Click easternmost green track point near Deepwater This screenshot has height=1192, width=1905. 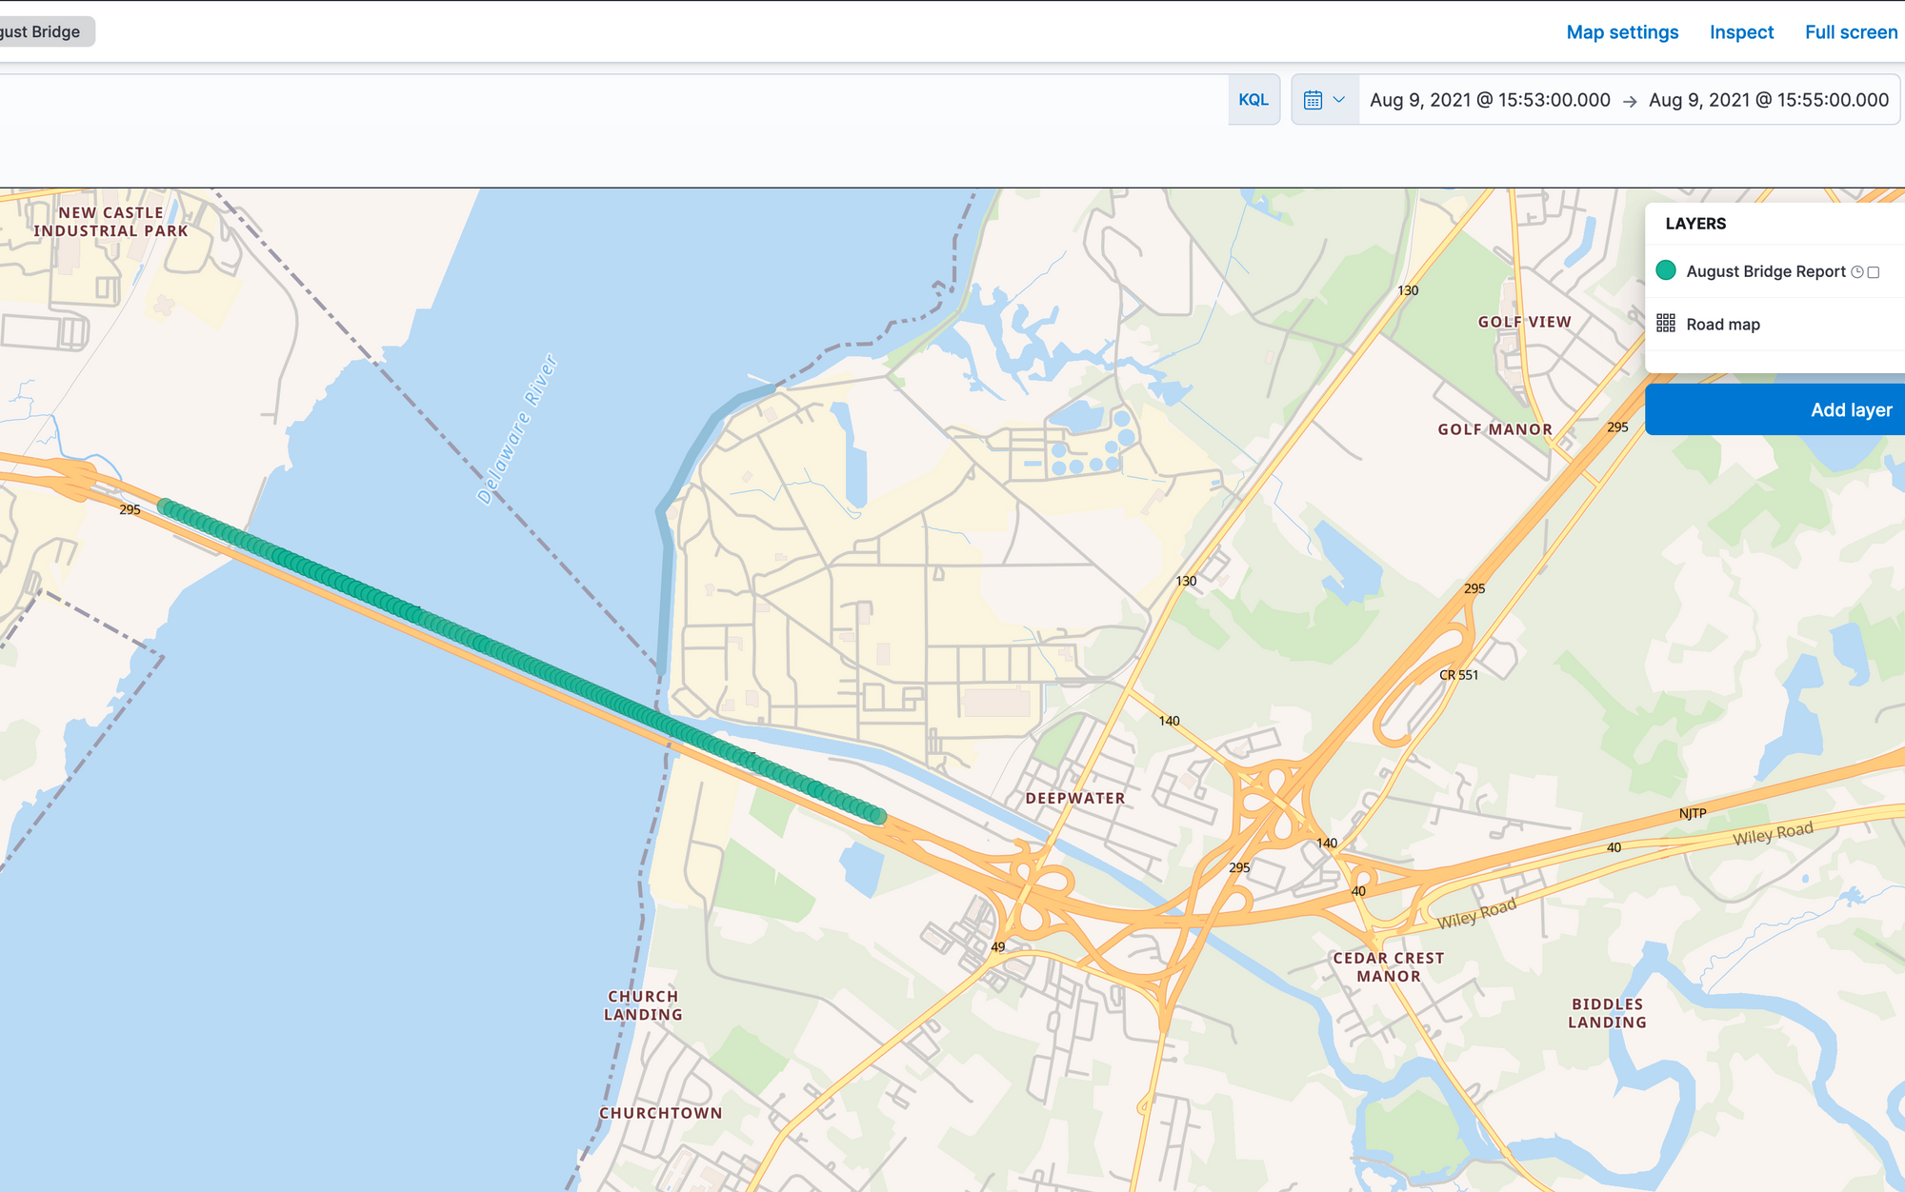[x=879, y=816]
